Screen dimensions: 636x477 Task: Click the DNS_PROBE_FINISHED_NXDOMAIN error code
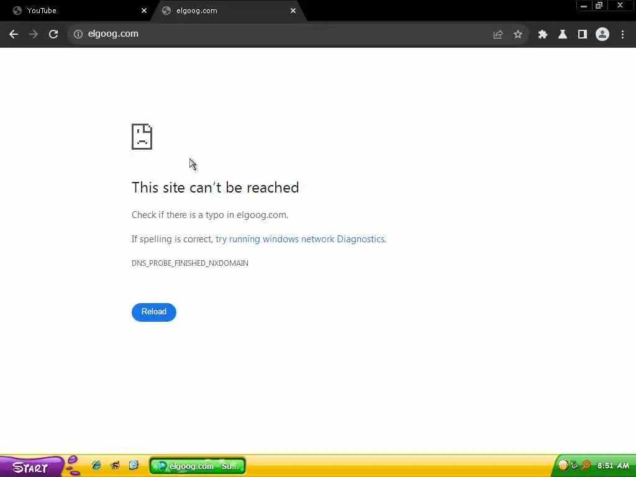click(x=190, y=263)
